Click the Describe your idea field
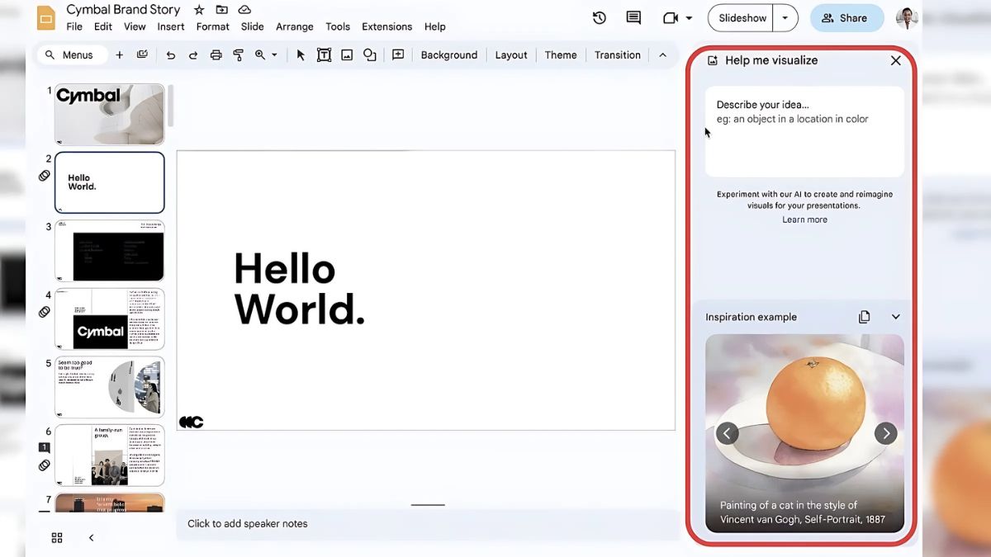991x557 pixels. click(804, 131)
